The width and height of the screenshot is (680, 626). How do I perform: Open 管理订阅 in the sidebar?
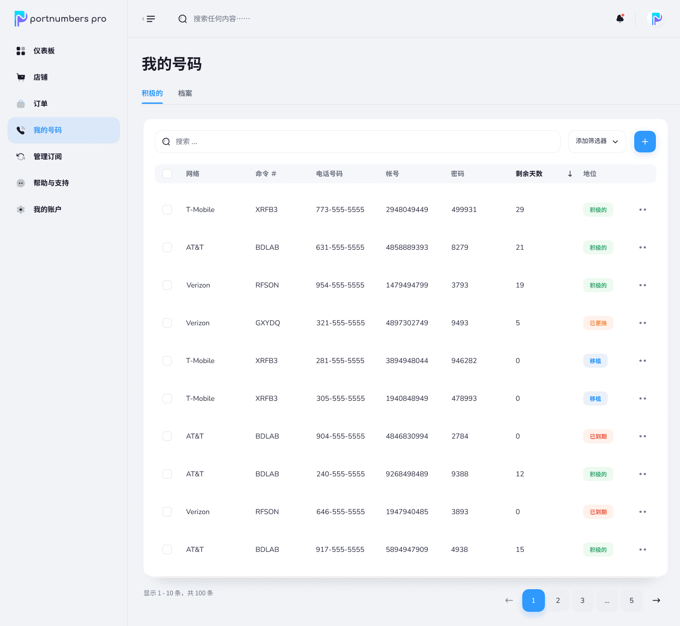pos(64,157)
